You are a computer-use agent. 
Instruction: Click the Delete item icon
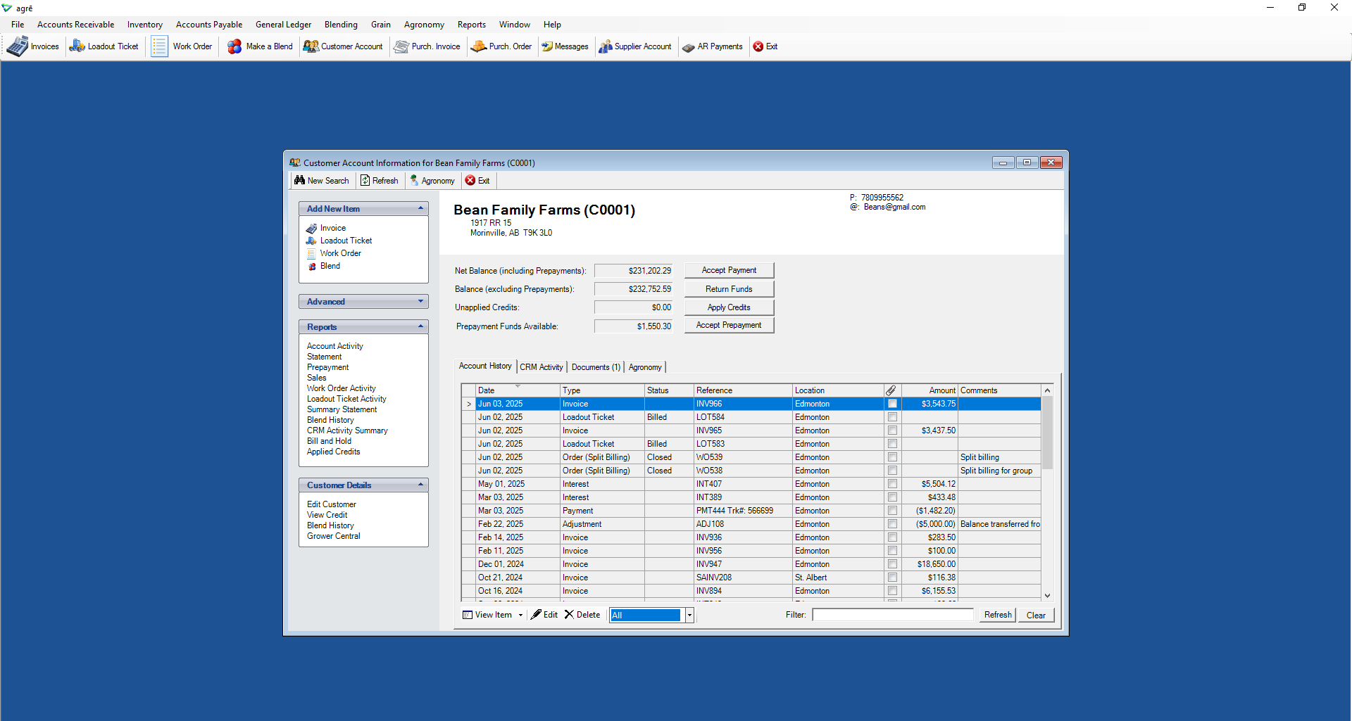click(x=582, y=615)
